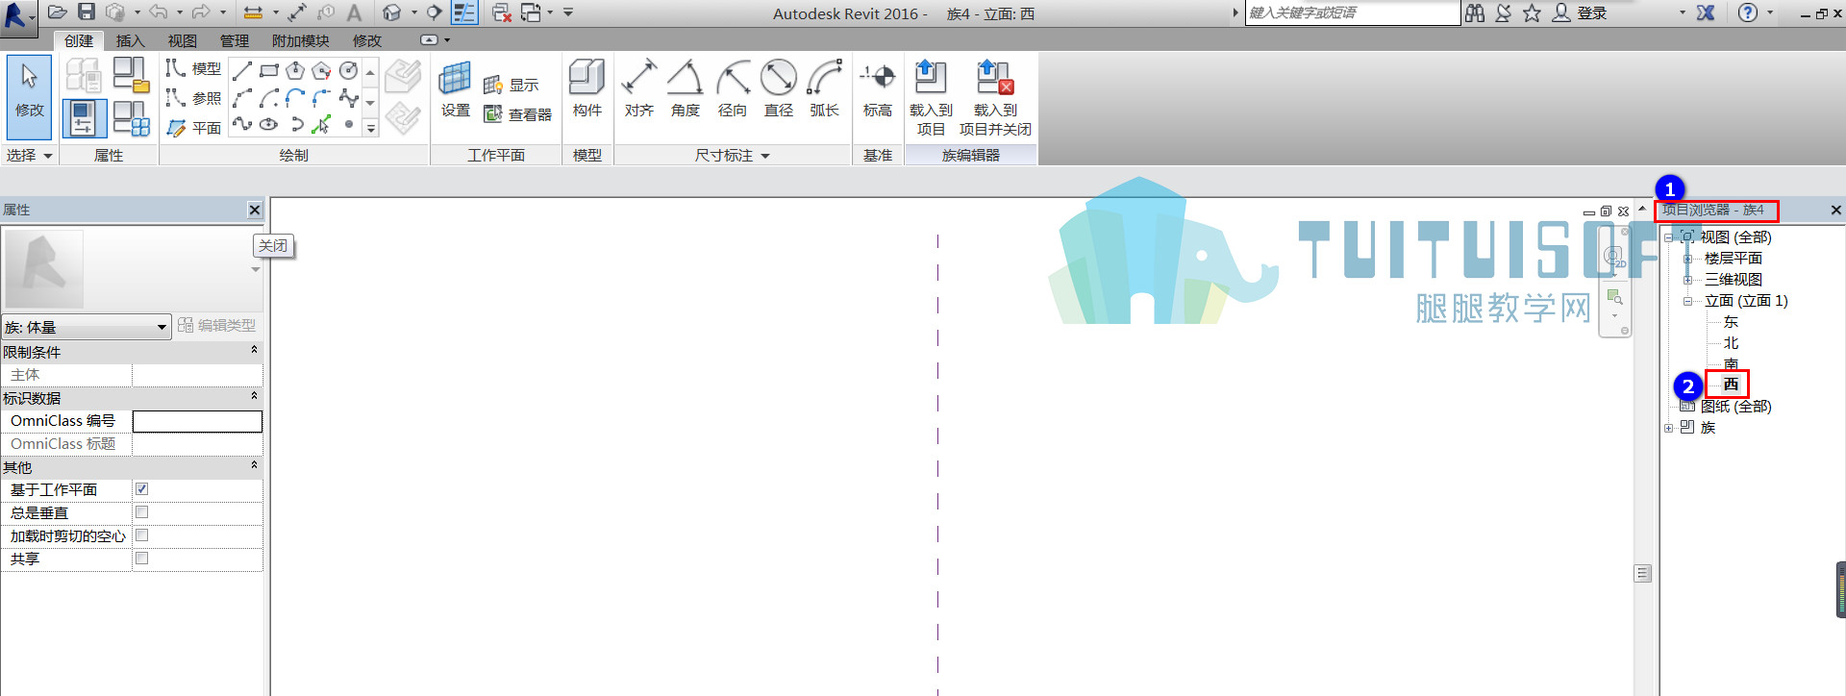
Task: Choose the 弧长 arc length dimension tool
Action: (825, 88)
